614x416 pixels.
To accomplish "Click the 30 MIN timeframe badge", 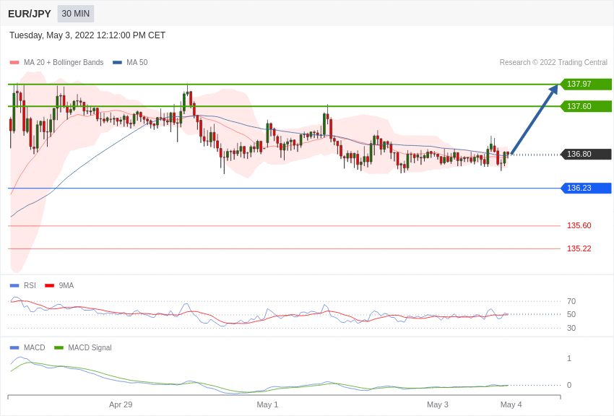I will click(76, 14).
